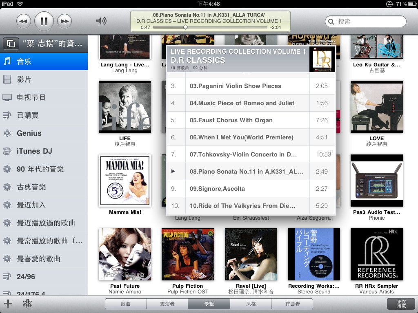Skip to next track button

click(64, 21)
